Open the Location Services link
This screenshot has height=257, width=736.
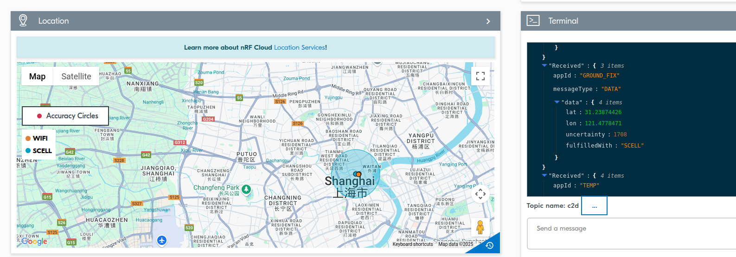pos(300,47)
